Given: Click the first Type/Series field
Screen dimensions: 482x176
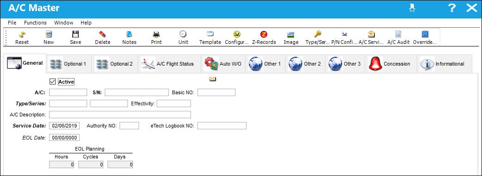Looking at the screenshot, I should point(68,103).
